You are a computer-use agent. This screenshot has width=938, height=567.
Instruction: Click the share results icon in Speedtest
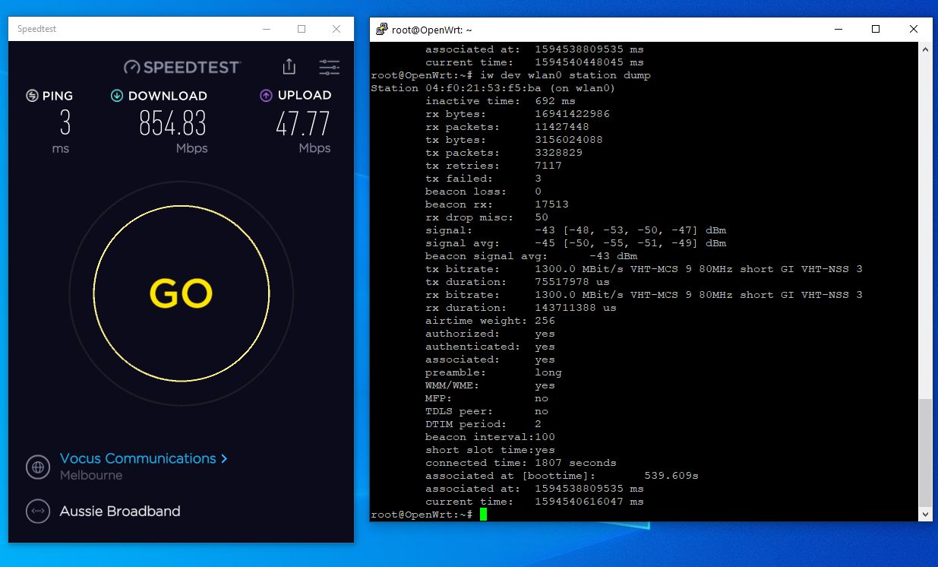[x=289, y=67]
